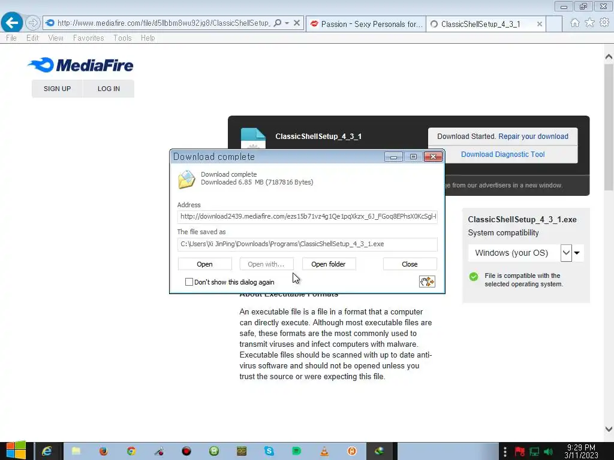Image resolution: width=614 pixels, height=460 pixels.
Task: Open Skype from taskbar
Action: coord(269,452)
